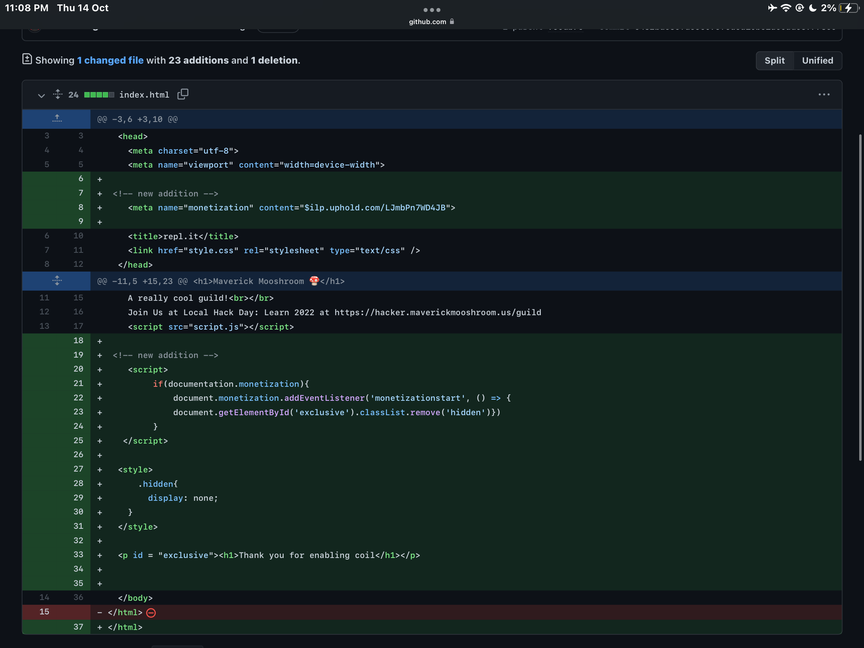
Task: Copy the index.html file path
Action: click(x=183, y=94)
